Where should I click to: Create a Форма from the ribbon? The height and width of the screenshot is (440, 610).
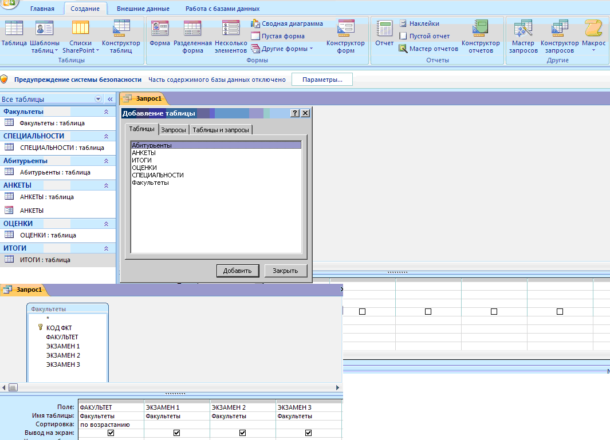[160, 33]
